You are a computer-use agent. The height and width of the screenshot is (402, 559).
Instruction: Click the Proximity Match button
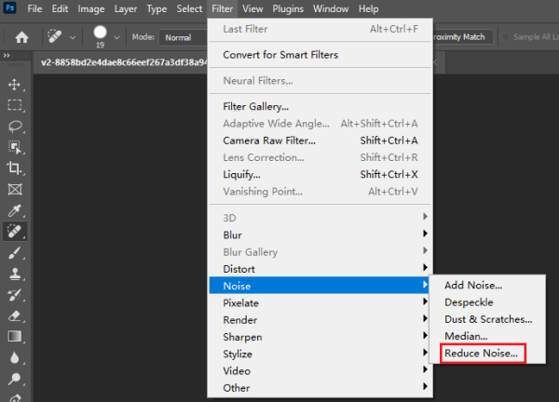[462, 37]
